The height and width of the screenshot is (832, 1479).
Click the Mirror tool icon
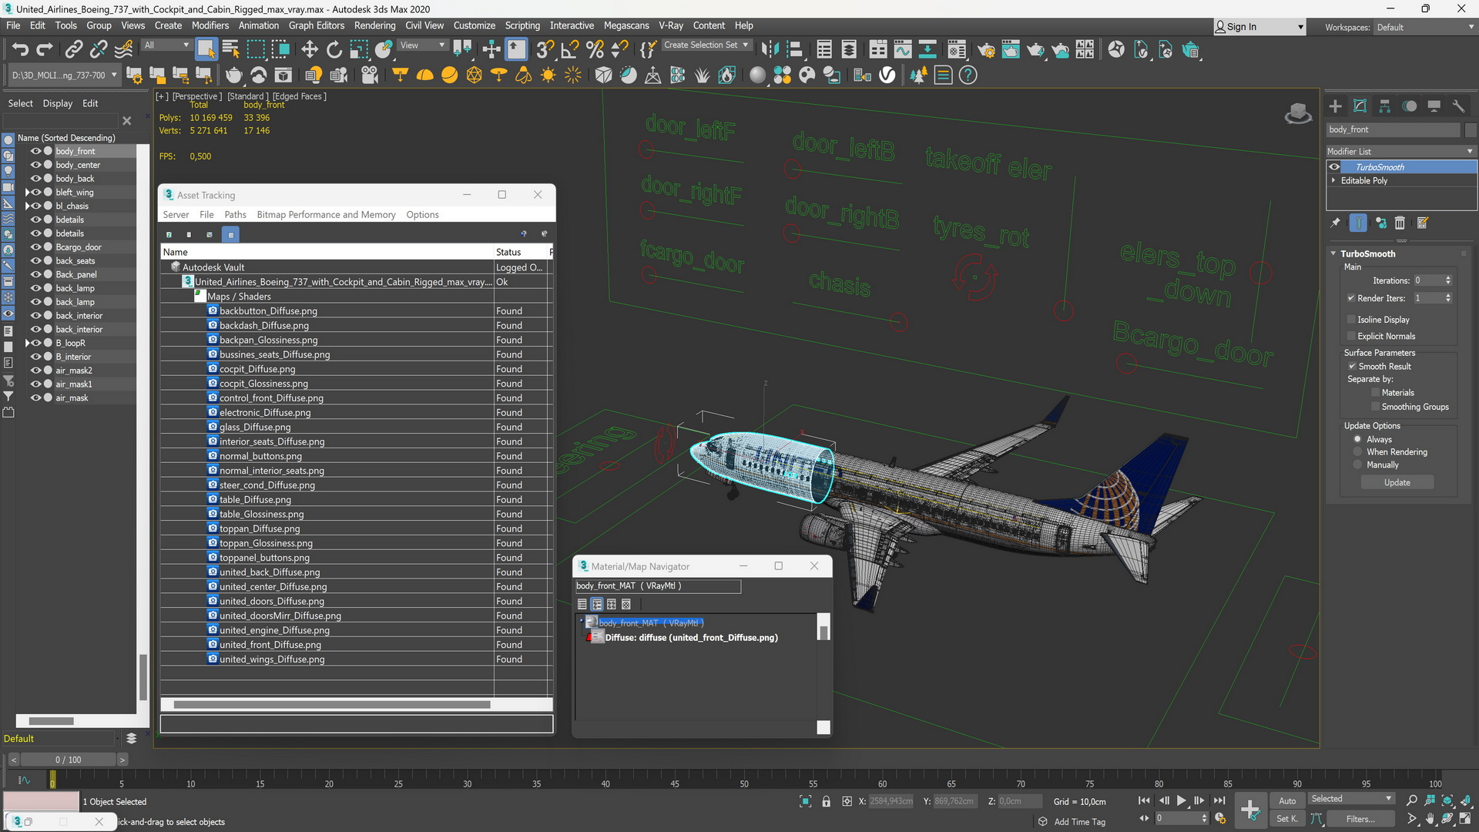click(x=770, y=50)
